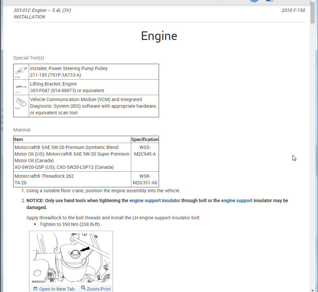Click the Zoom/Print link below the diagram
The image size is (318, 292).
pyautogui.click(x=99, y=289)
